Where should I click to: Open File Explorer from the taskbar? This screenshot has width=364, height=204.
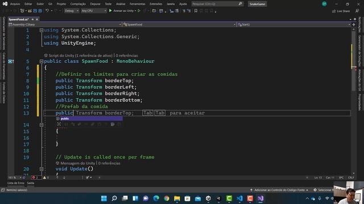tap(177, 198)
